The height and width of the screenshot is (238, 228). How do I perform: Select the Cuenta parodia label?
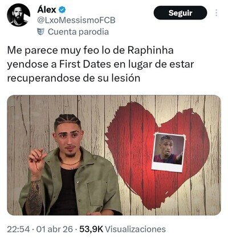(78, 32)
